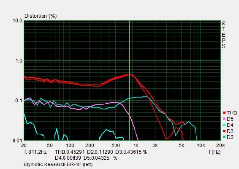This screenshot has height=169, width=239.
Task: Select the THD legend label
Action: click(232, 113)
